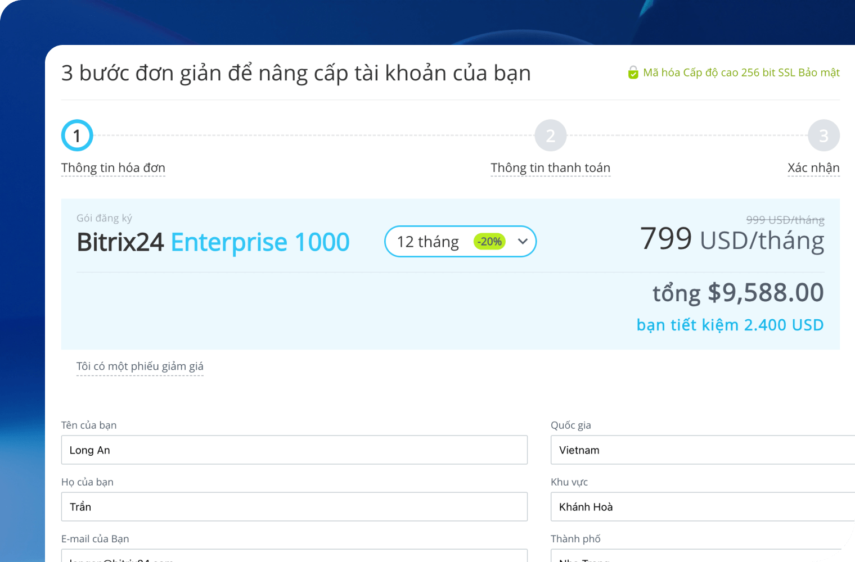The width and height of the screenshot is (855, 562).
Task: Select step 3 circle in the progress tracker
Action: (x=823, y=135)
